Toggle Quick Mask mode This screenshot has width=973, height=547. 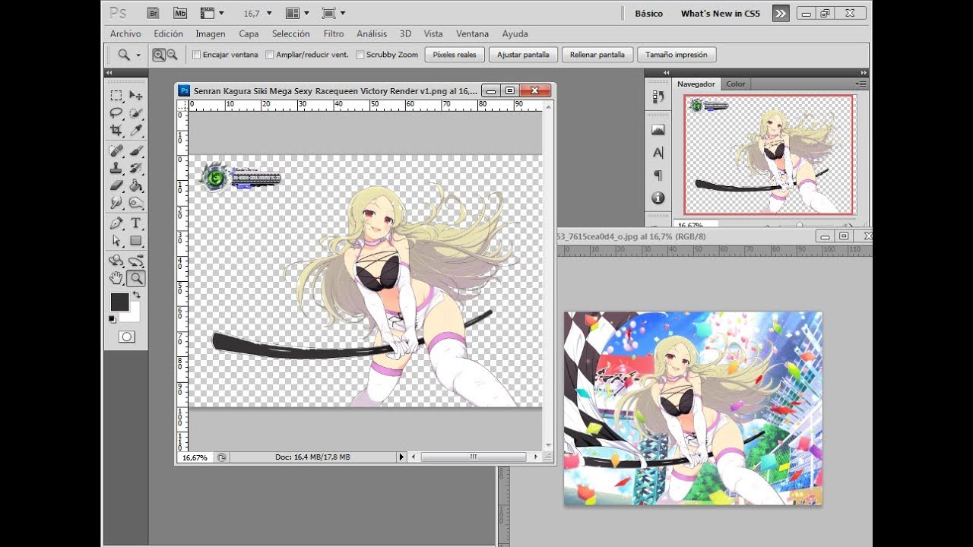click(127, 337)
